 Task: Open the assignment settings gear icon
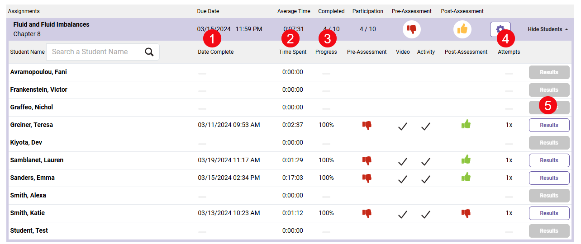(500, 29)
